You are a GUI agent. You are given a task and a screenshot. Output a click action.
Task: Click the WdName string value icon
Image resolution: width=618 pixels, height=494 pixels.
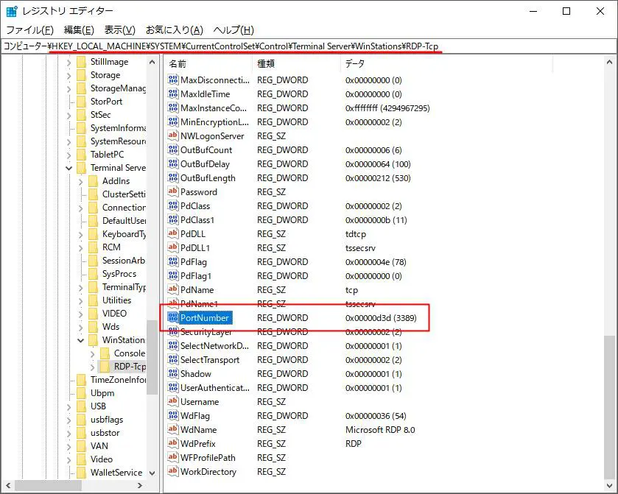(x=173, y=430)
